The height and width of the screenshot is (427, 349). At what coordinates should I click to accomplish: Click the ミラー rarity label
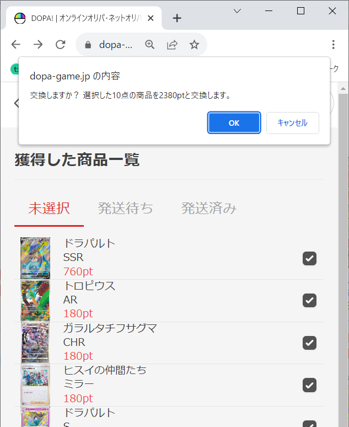tap(78, 385)
